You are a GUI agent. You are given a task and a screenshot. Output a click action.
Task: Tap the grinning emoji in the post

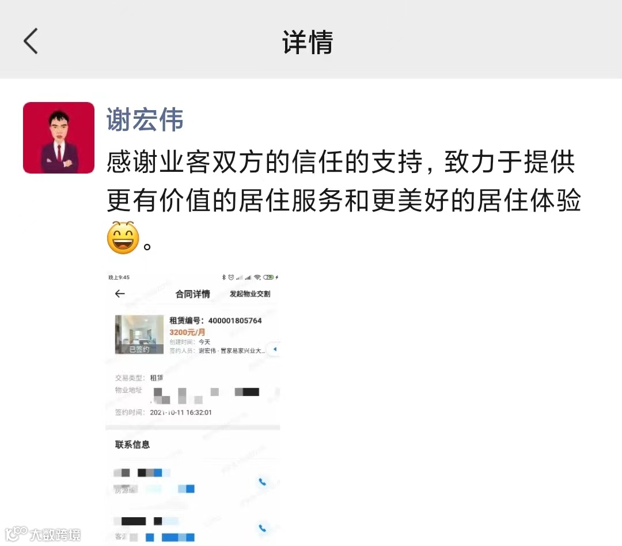click(x=123, y=238)
